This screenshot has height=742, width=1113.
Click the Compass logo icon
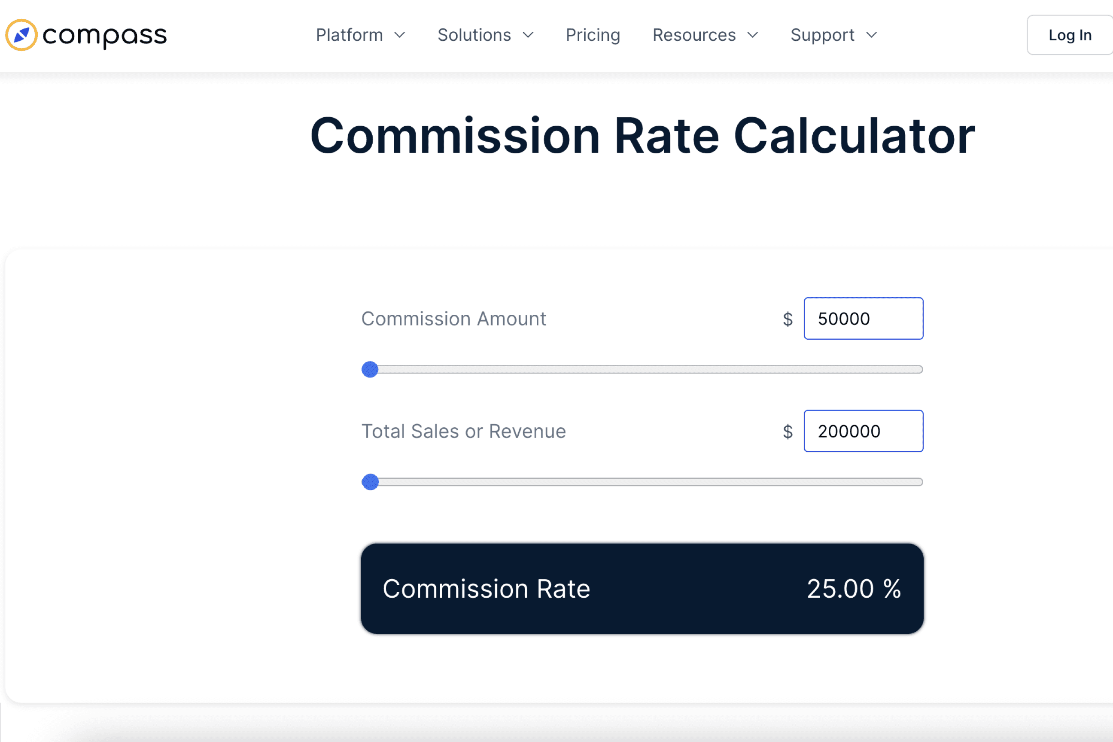pyautogui.click(x=21, y=35)
